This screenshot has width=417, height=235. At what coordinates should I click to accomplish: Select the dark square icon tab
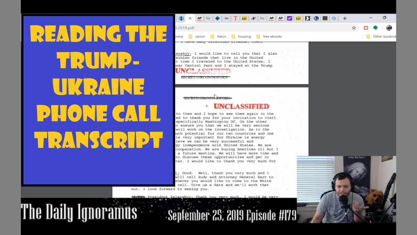[x=325, y=18]
